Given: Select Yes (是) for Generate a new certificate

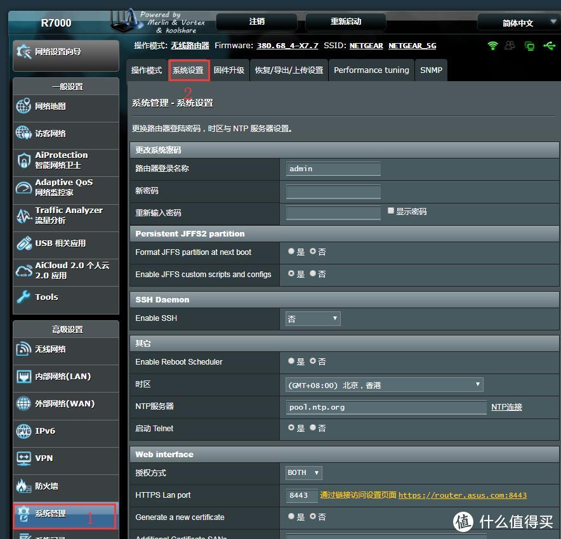Looking at the screenshot, I should 291,516.
